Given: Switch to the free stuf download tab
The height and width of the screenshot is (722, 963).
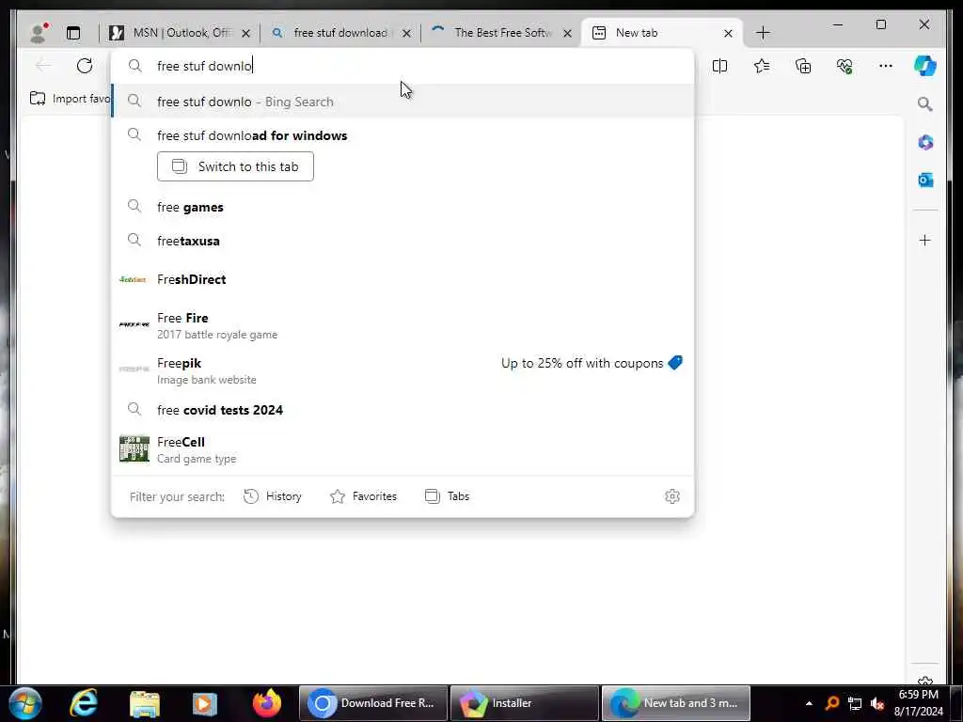Looking at the screenshot, I should tap(340, 33).
